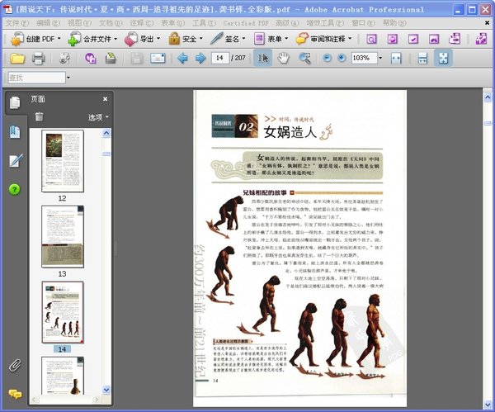Image resolution: width=495 pixels, height=412 pixels.
Task: Select page 13 thumbnail
Action: click(x=62, y=236)
